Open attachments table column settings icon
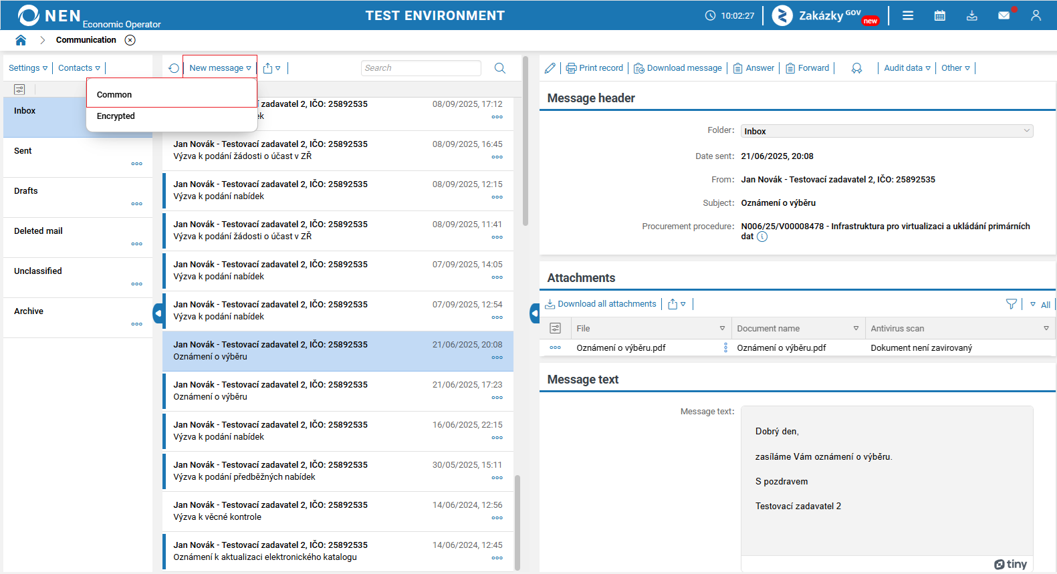The image size is (1057, 574). (x=555, y=328)
